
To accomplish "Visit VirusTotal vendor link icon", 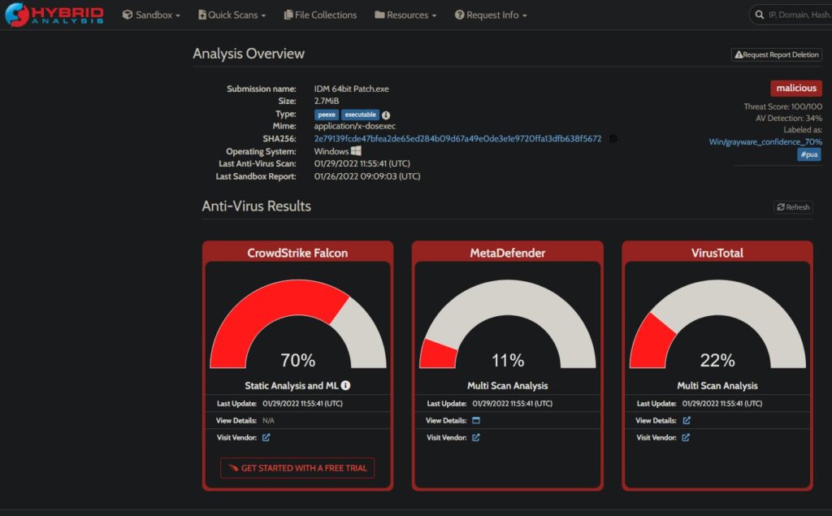I will (x=686, y=437).
